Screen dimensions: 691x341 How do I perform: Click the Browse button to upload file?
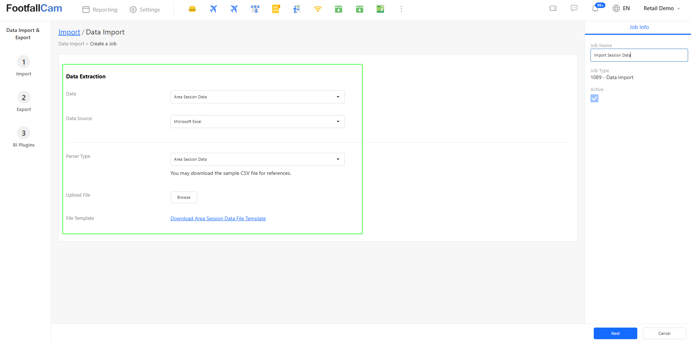[x=184, y=197]
